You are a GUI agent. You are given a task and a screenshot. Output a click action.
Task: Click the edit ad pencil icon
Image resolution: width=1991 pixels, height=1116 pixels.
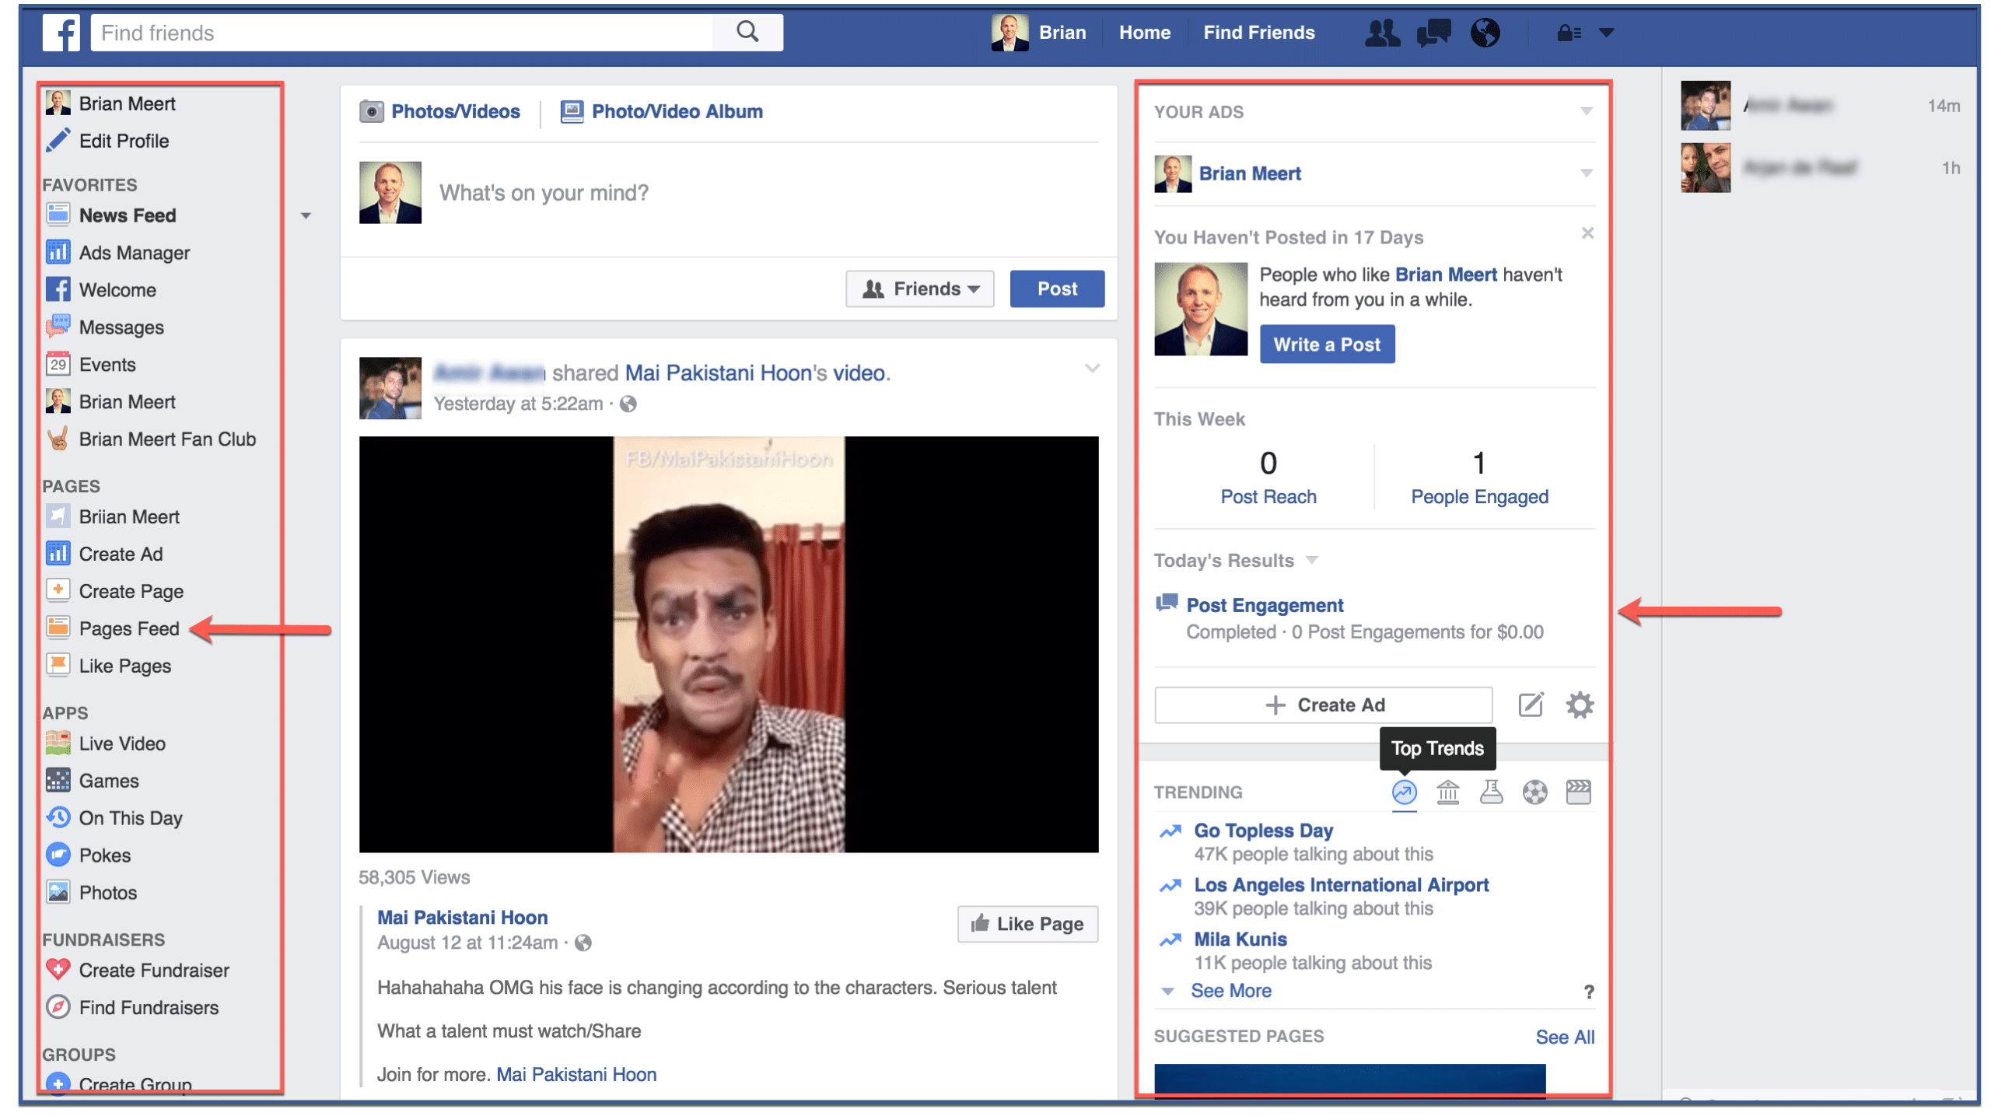(1530, 705)
